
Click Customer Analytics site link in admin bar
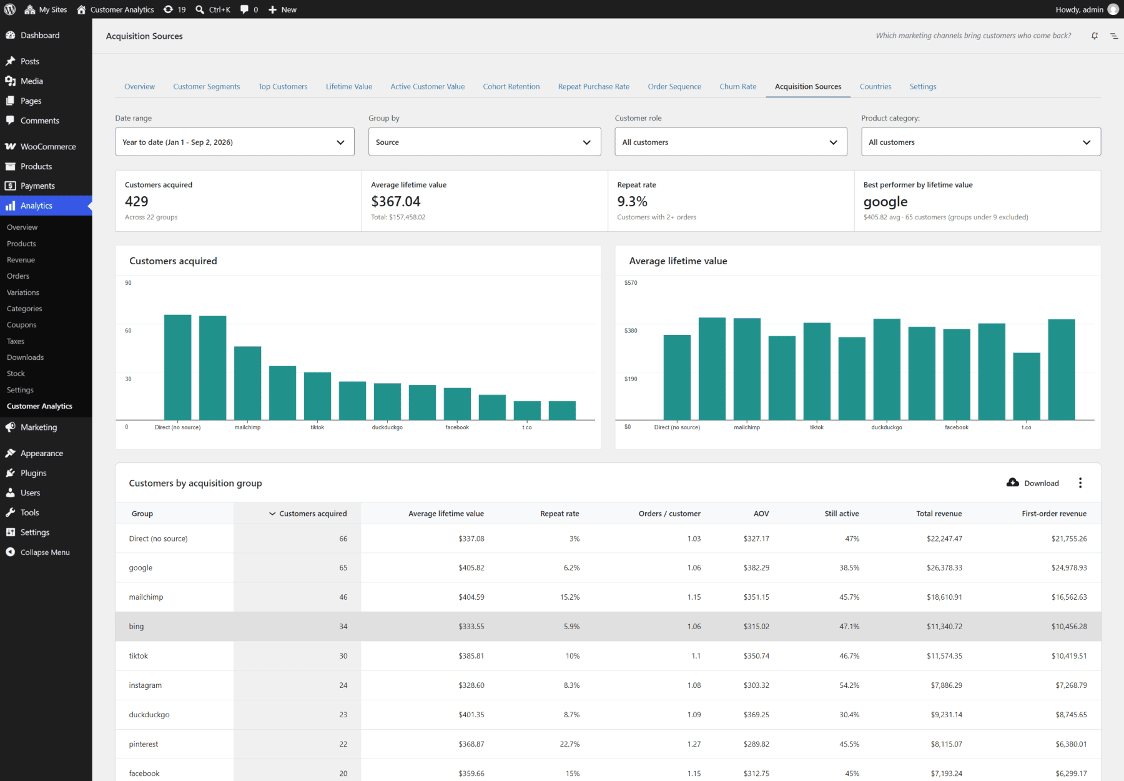(116, 9)
